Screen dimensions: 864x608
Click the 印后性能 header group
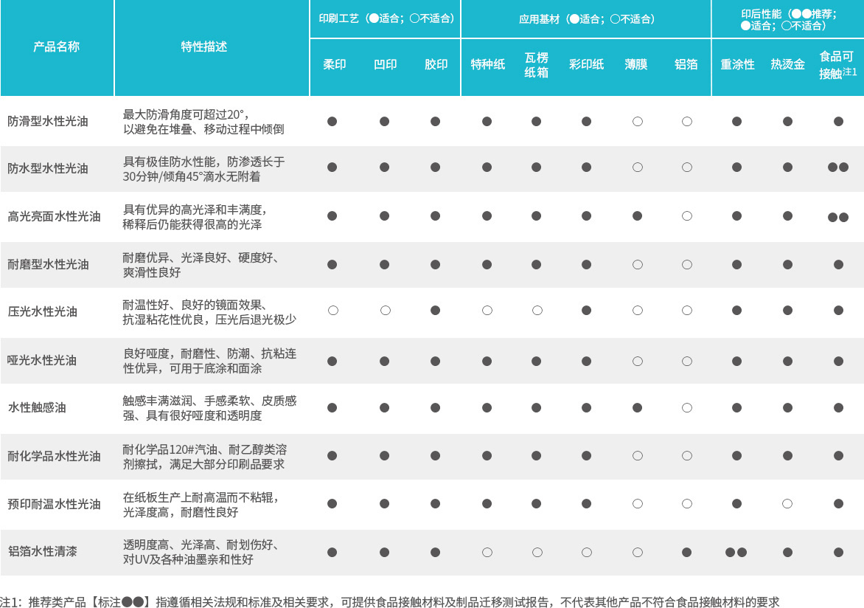click(x=787, y=19)
